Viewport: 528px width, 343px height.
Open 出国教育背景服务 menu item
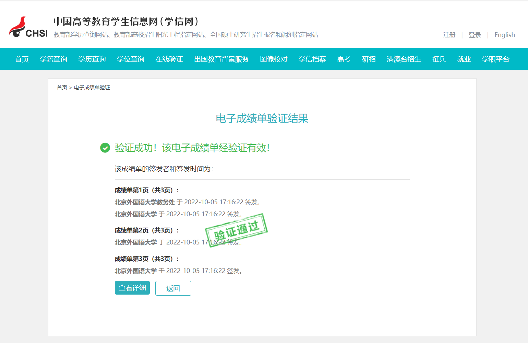tap(221, 59)
